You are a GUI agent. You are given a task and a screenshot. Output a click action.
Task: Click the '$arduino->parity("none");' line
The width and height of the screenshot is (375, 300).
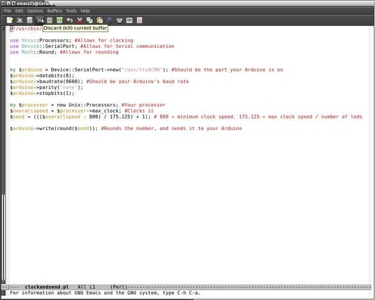(47, 87)
